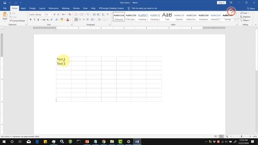
Task: Click Replace in the Editing group
Action: (245, 17)
